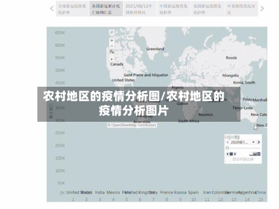The height and width of the screenshot is (209, 279).
Task: Open the 全球新冠疫情变化趋势 story tab
Action: point(73,9)
